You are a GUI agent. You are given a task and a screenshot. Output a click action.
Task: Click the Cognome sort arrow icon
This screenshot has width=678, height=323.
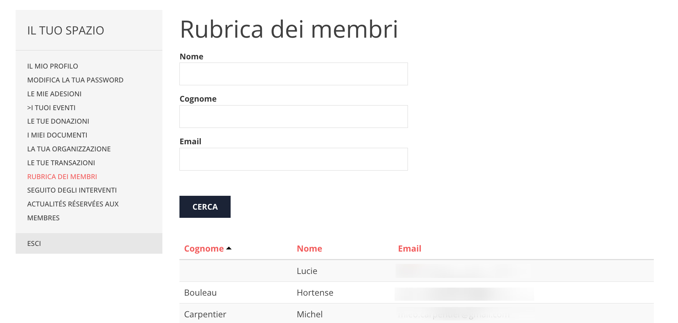229,248
